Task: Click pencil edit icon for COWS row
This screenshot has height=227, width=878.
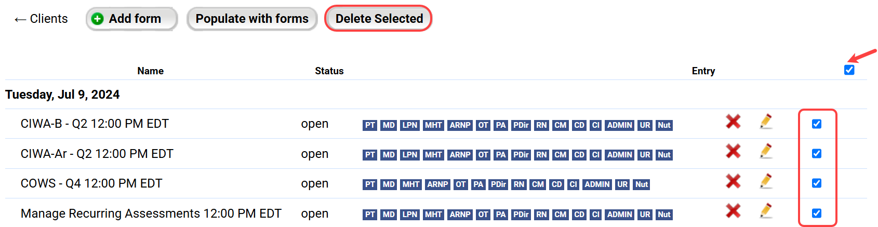Action: click(x=765, y=181)
